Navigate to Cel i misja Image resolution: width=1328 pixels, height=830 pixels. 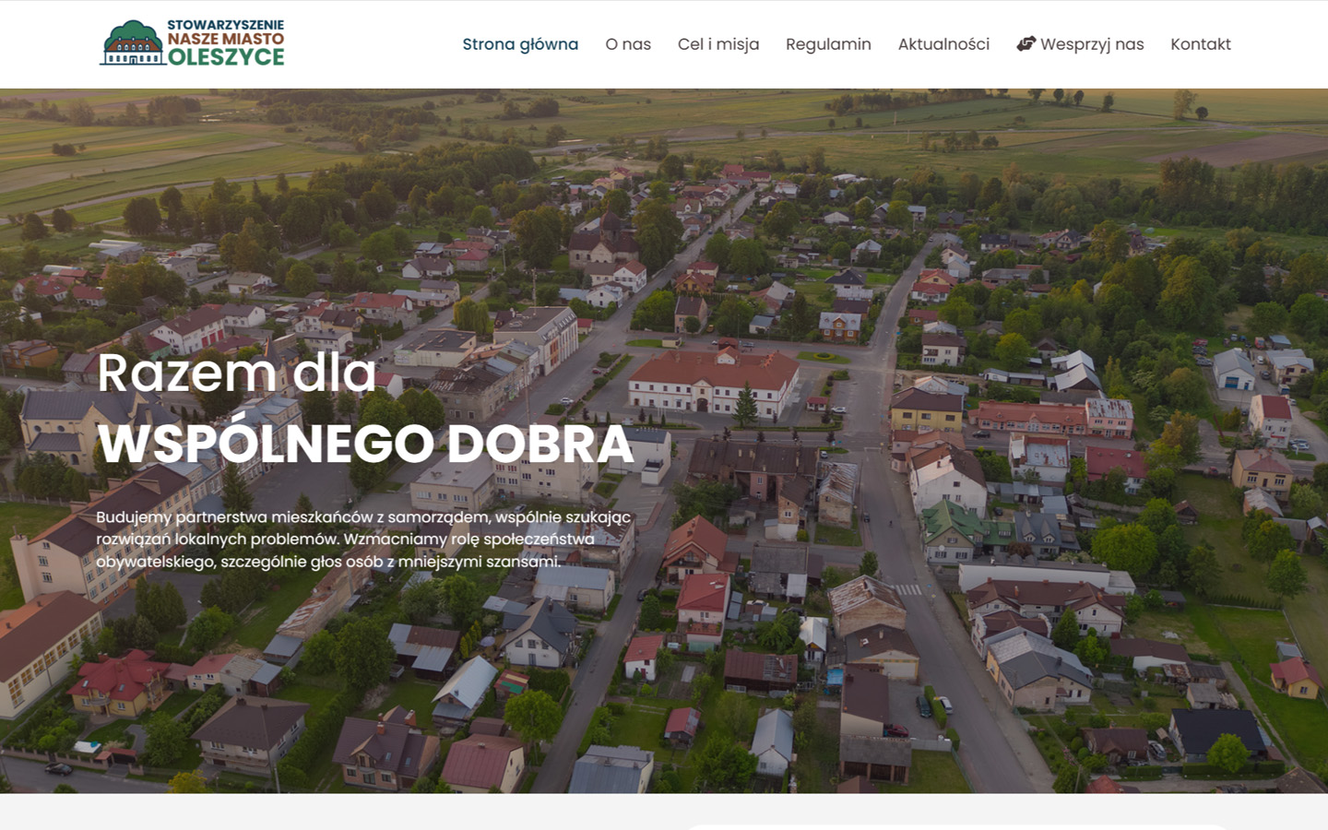tap(718, 43)
